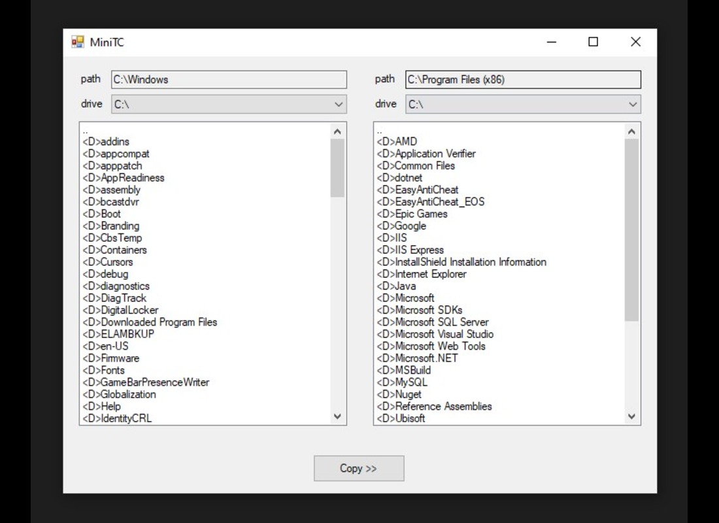Select <D>Epic Games folder

point(412,214)
